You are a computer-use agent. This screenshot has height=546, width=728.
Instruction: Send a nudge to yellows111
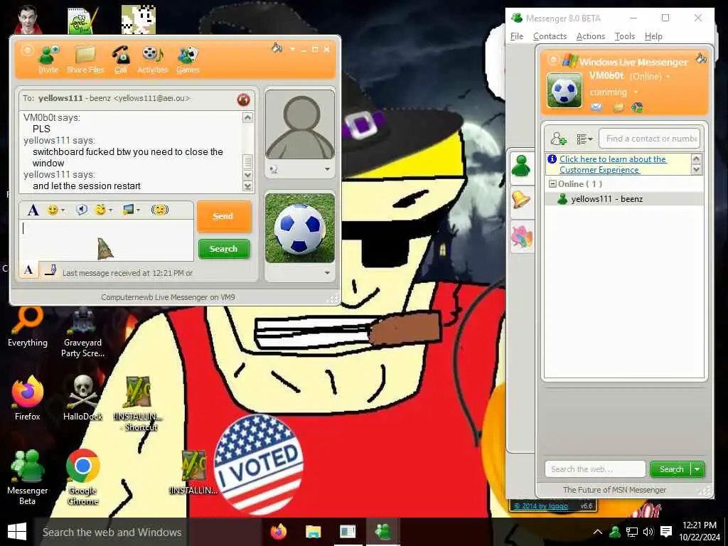pyautogui.click(x=160, y=210)
